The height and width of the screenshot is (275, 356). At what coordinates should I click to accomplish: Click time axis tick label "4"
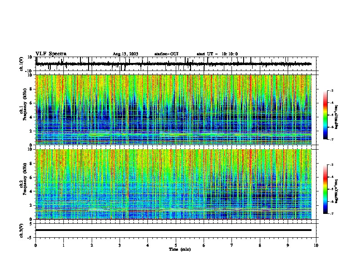point(148,245)
